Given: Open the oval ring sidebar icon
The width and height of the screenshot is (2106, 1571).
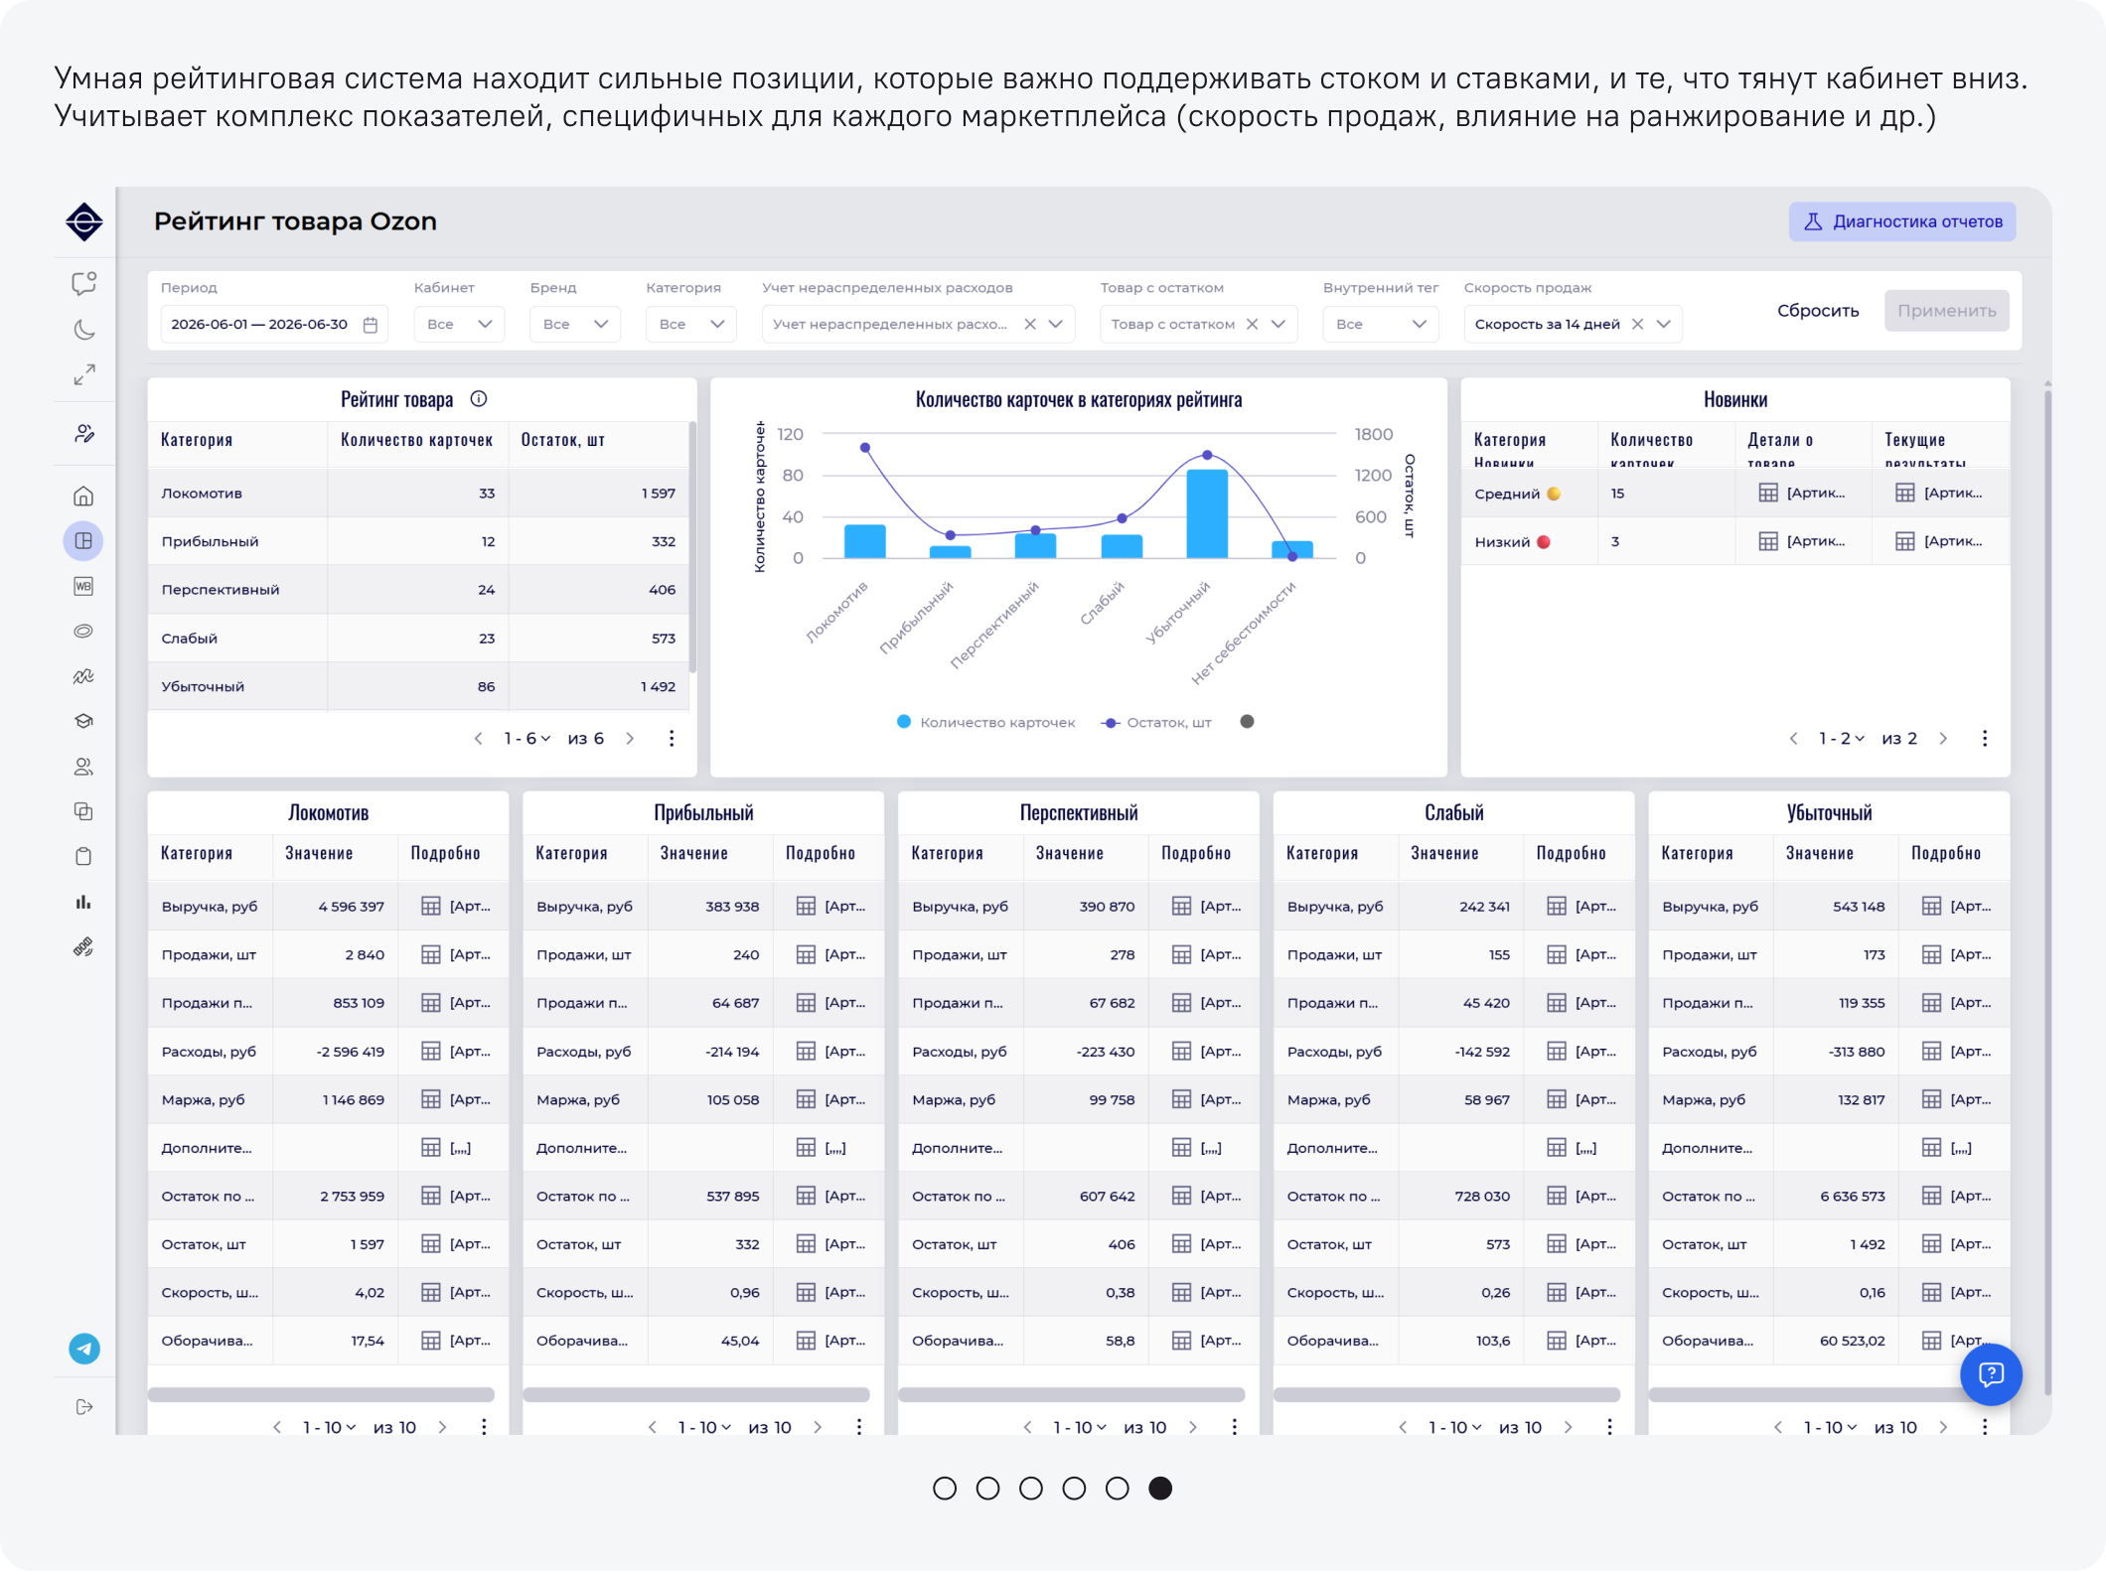Looking at the screenshot, I should click(84, 632).
